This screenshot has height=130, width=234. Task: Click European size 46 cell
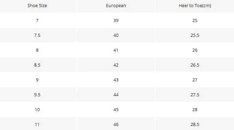point(116,125)
